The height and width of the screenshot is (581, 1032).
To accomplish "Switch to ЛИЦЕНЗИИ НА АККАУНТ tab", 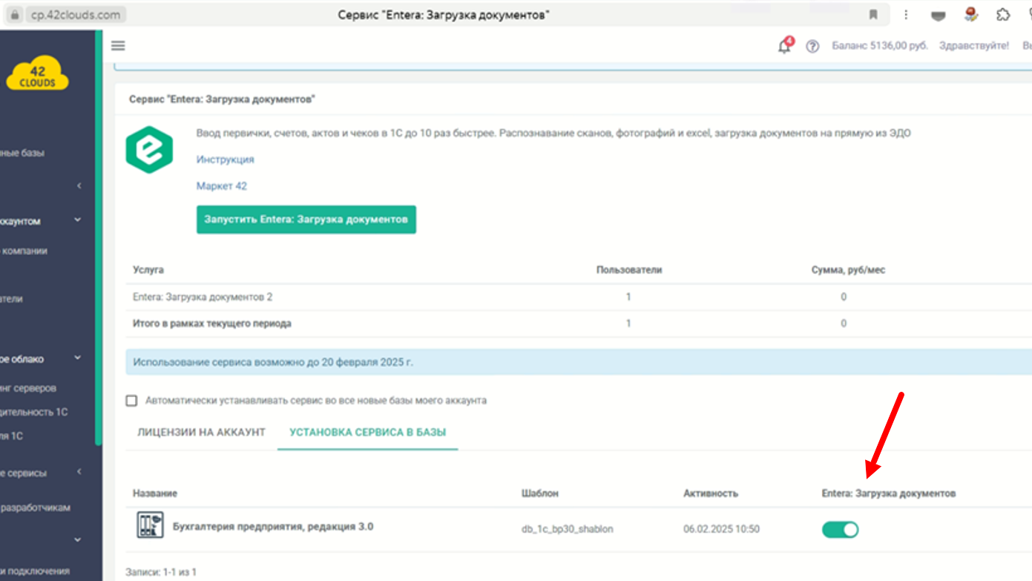I will coord(201,432).
